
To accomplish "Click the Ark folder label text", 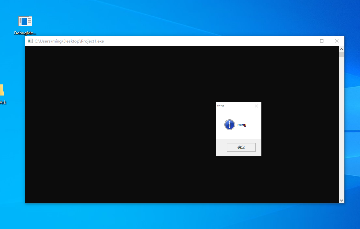I will (x=3, y=102).
